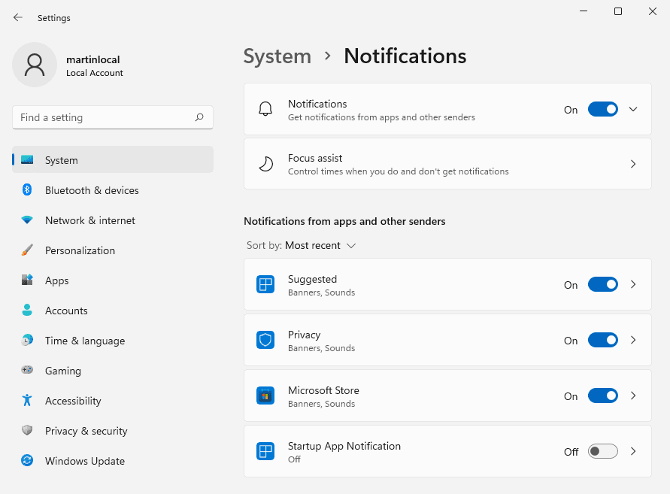The height and width of the screenshot is (494, 670).
Task: Open Startup App Notification details chevron
Action: tap(633, 451)
